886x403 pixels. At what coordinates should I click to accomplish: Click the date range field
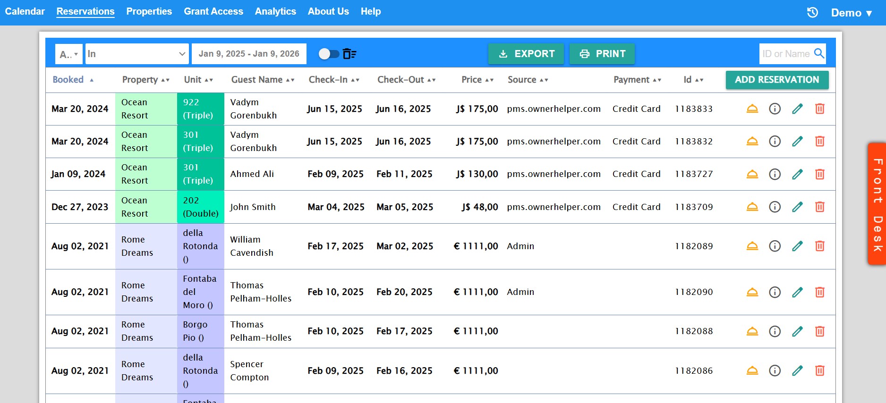coord(249,54)
